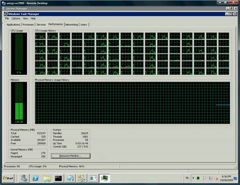Image resolution: width=240 pixels, height=185 pixels.
Task: Click the Up Time value 0:03:16:48
Action: (82, 143)
